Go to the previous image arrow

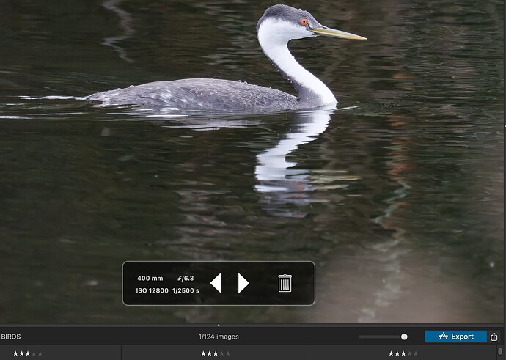coord(216,283)
